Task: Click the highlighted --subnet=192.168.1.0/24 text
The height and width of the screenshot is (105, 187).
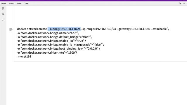Action: tap(64, 29)
